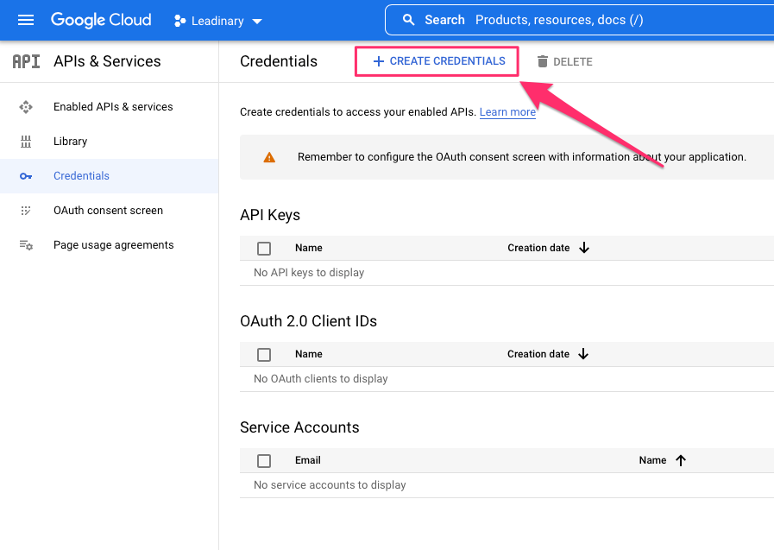The height and width of the screenshot is (550, 774).
Task: Click the orange warning triangle icon
Action: tap(269, 157)
